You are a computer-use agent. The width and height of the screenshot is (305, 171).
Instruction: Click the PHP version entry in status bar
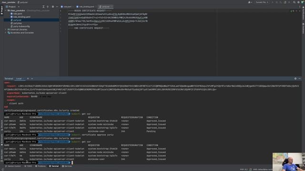click(x=244, y=170)
